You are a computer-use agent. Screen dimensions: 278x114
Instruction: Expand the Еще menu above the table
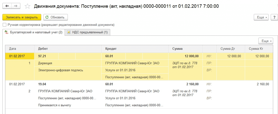click(266, 41)
